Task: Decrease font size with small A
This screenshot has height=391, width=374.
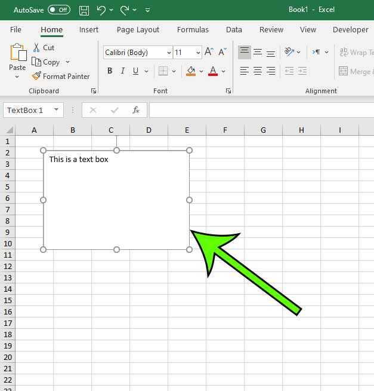Action: (x=222, y=51)
